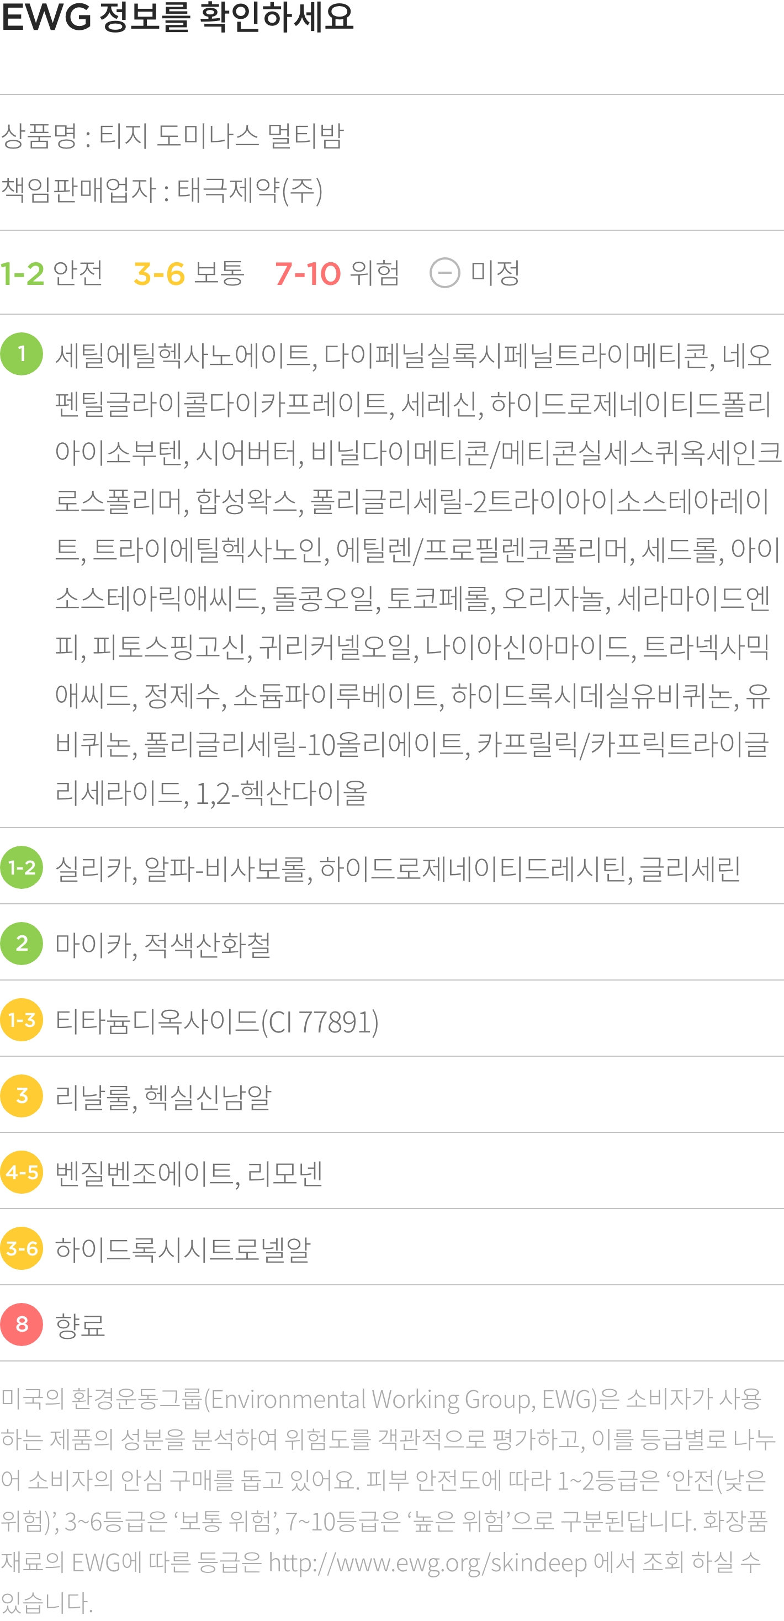Click the 3-6 보통 legend label

189,273
